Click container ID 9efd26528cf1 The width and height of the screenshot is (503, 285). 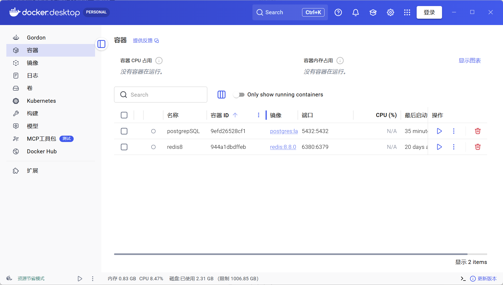[228, 131]
